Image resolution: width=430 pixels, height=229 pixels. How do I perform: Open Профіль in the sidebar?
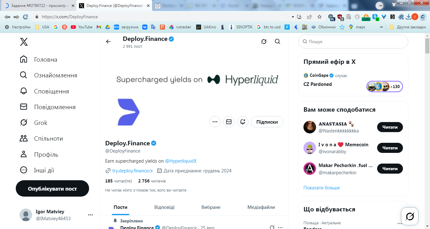tap(39, 154)
